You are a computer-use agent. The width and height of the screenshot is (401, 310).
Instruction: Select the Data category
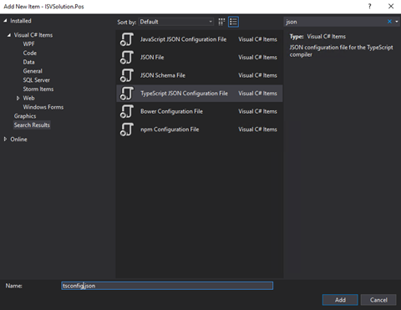pos(28,62)
